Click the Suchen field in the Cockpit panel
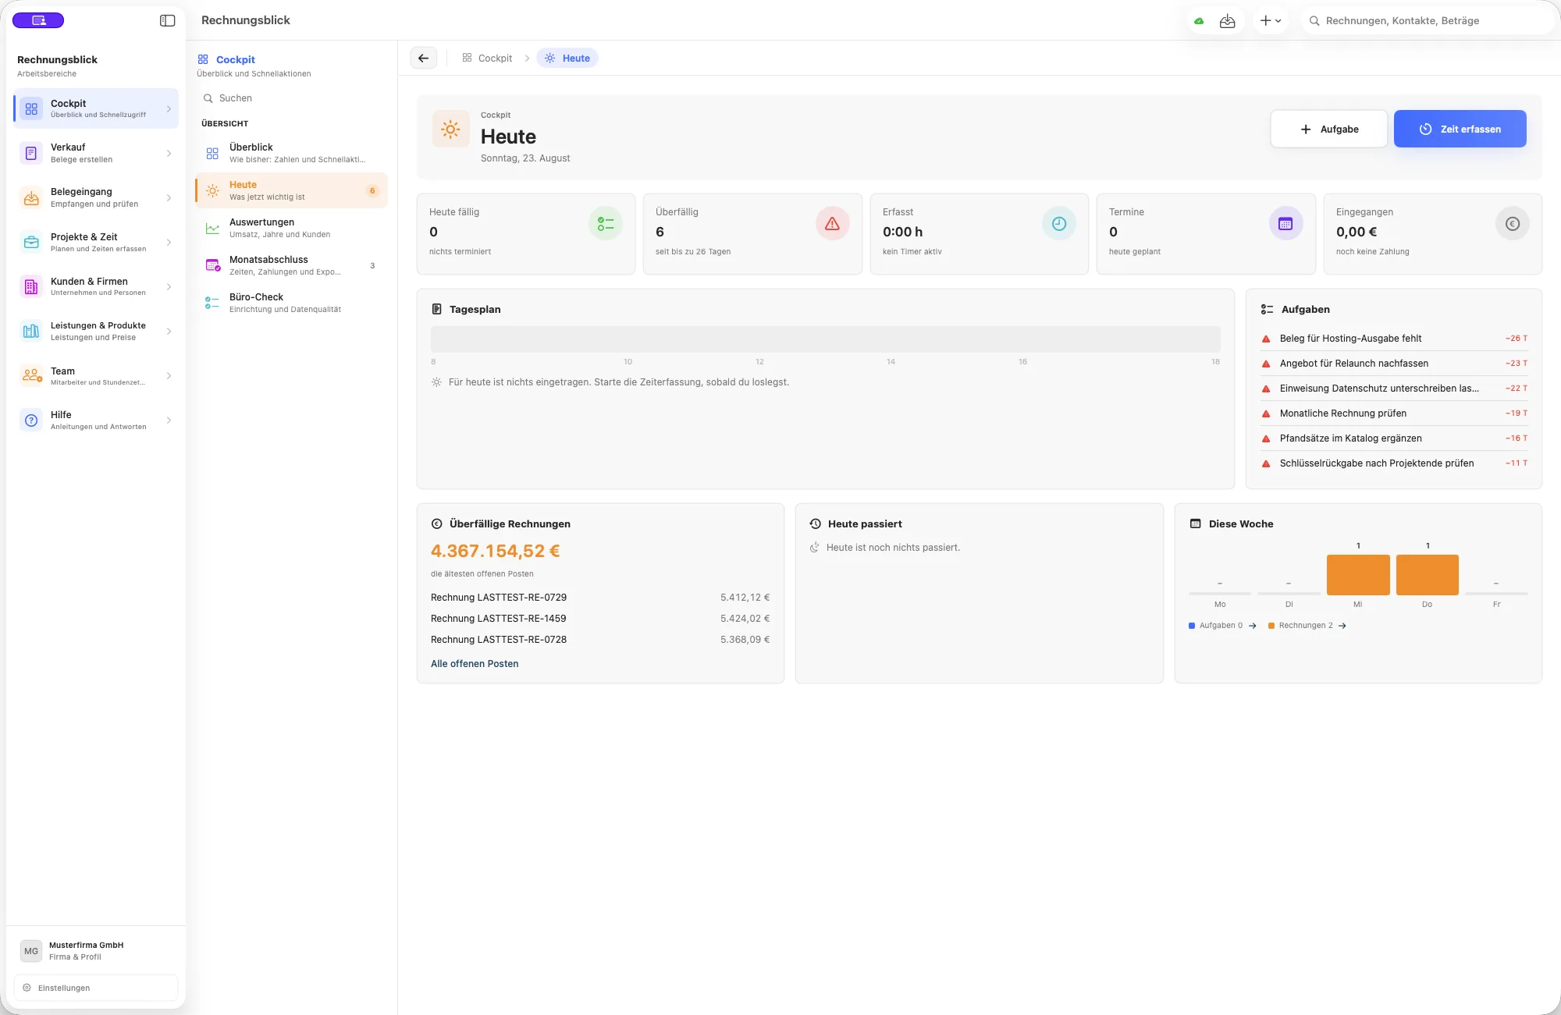This screenshot has height=1015, width=1561. [291, 98]
